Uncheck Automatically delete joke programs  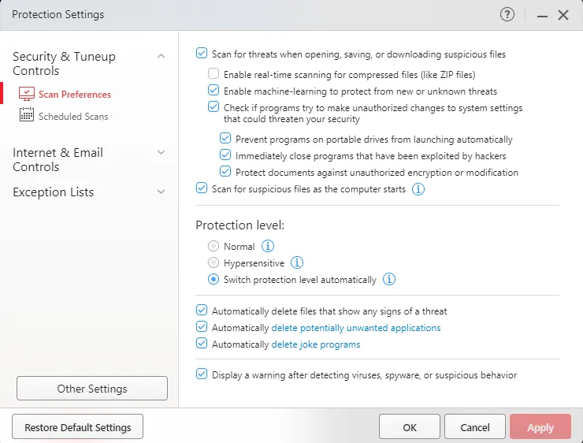202,344
